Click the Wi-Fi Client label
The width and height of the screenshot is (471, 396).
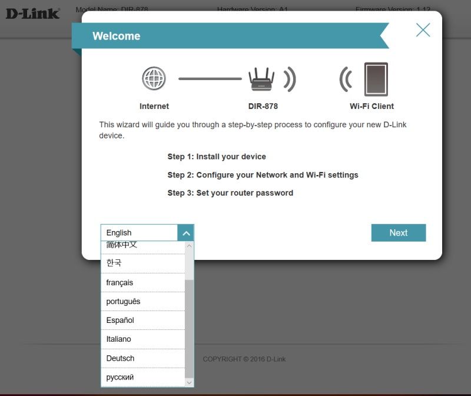click(372, 106)
